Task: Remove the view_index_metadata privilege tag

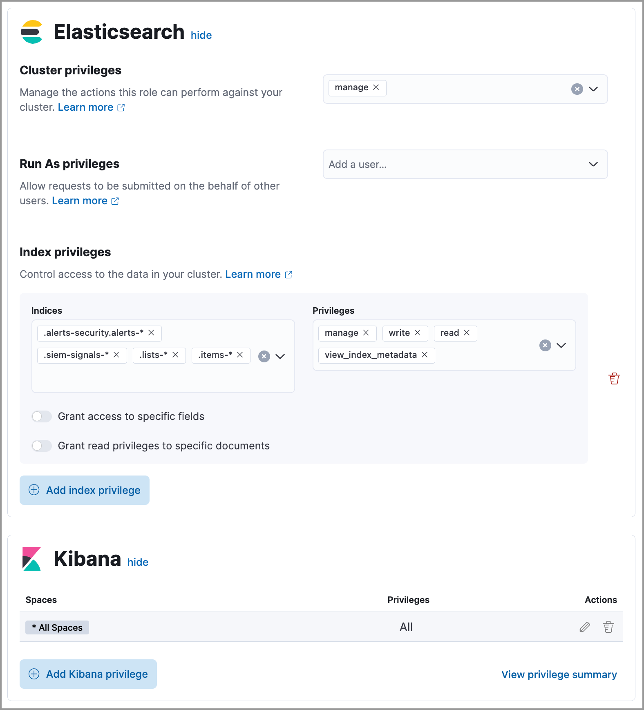Action: tap(425, 355)
